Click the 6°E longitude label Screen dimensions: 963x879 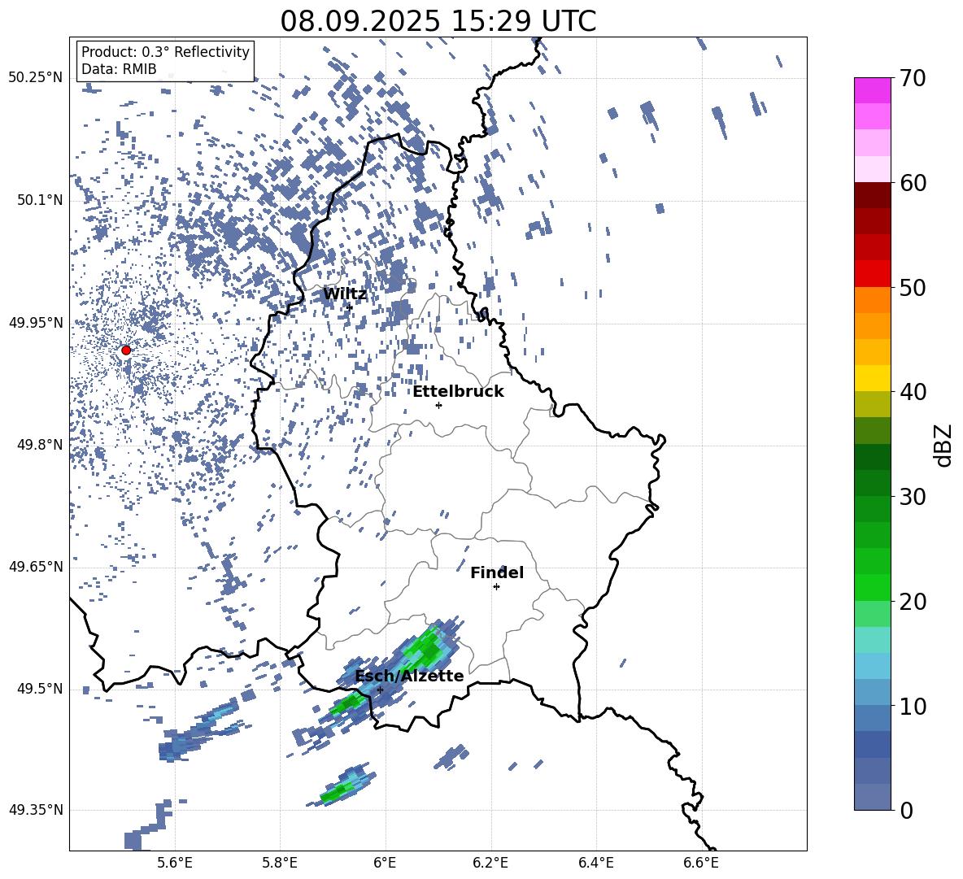point(385,864)
